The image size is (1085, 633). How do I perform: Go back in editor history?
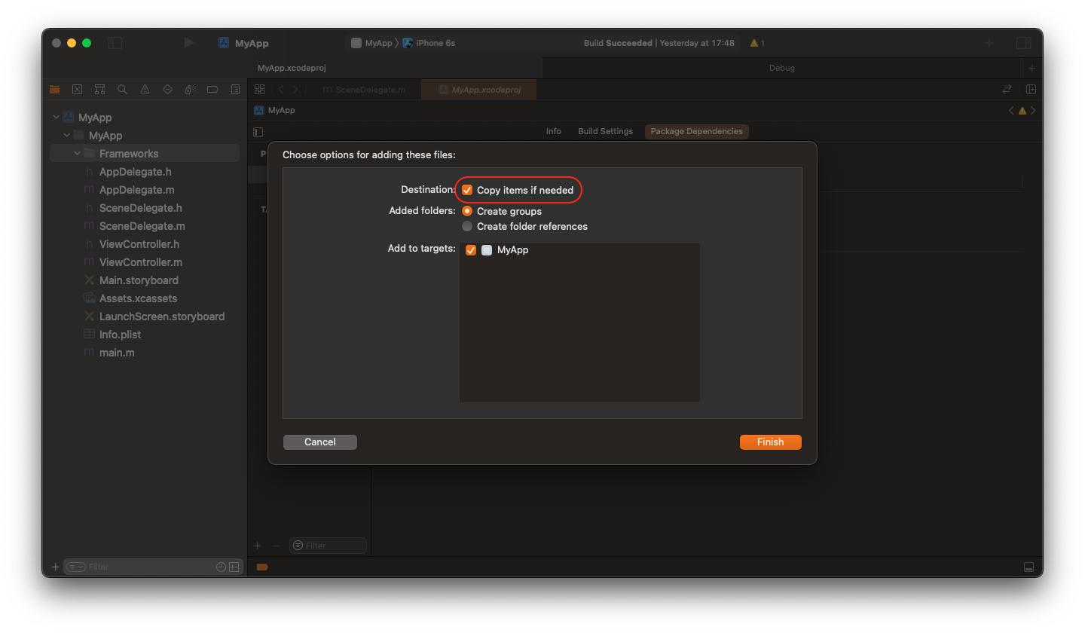pyautogui.click(x=281, y=90)
